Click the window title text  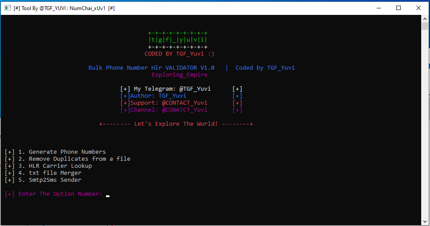click(64, 8)
